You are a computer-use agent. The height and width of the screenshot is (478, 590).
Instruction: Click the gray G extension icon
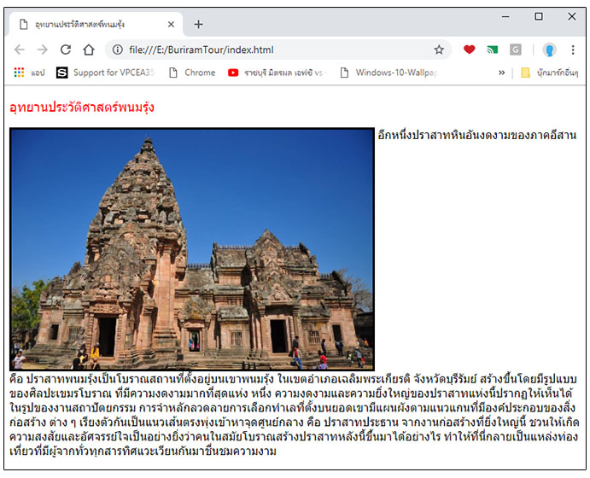pyautogui.click(x=516, y=50)
